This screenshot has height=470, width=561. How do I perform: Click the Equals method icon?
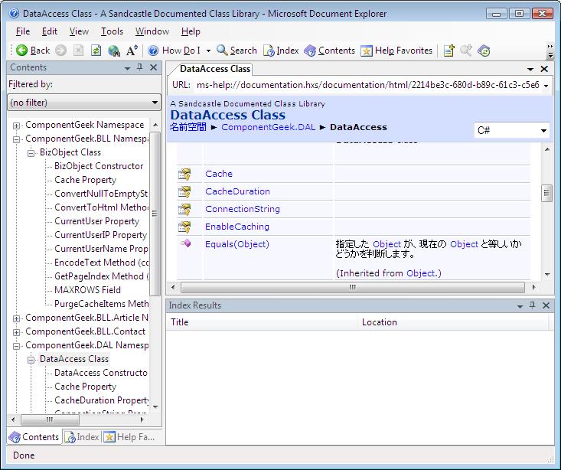point(185,243)
